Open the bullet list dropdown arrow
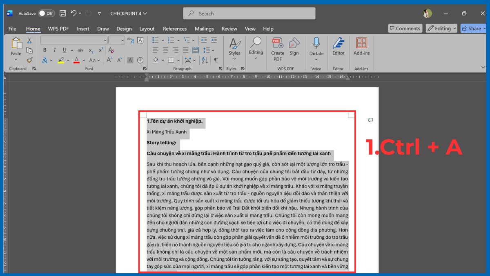The width and height of the screenshot is (490, 276). (163, 40)
